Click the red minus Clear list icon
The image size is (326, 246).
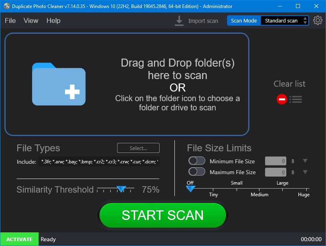click(282, 99)
